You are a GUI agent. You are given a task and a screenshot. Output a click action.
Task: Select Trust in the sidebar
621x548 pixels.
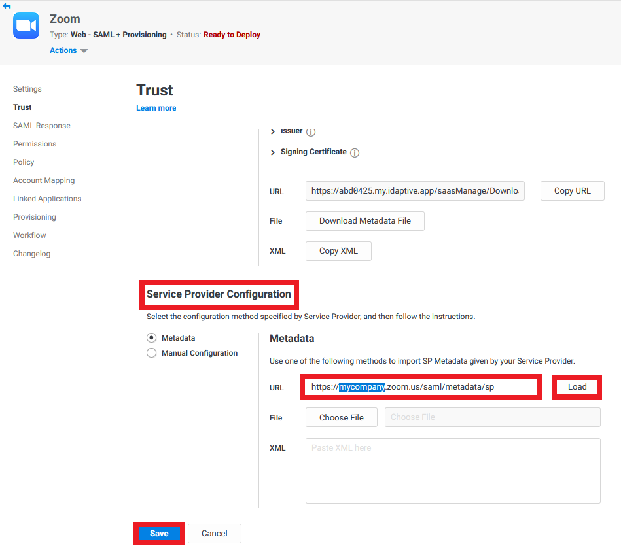tap(22, 107)
